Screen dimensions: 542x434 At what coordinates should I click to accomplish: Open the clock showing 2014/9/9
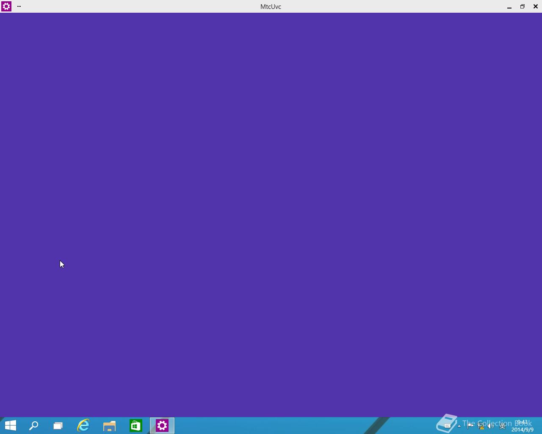522,426
